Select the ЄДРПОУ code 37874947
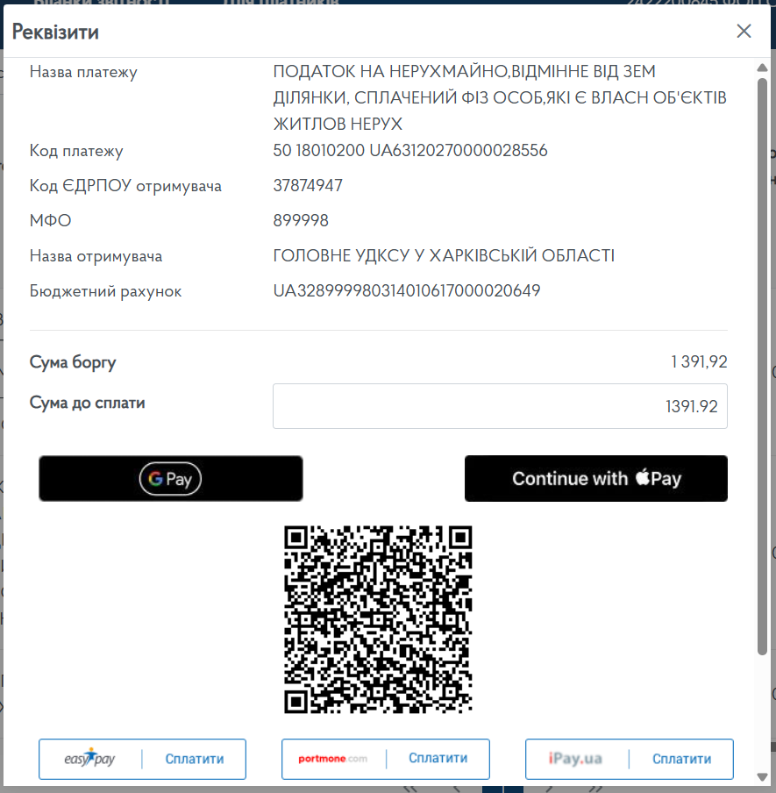This screenshot has width=776, height=793. (308, 186)
